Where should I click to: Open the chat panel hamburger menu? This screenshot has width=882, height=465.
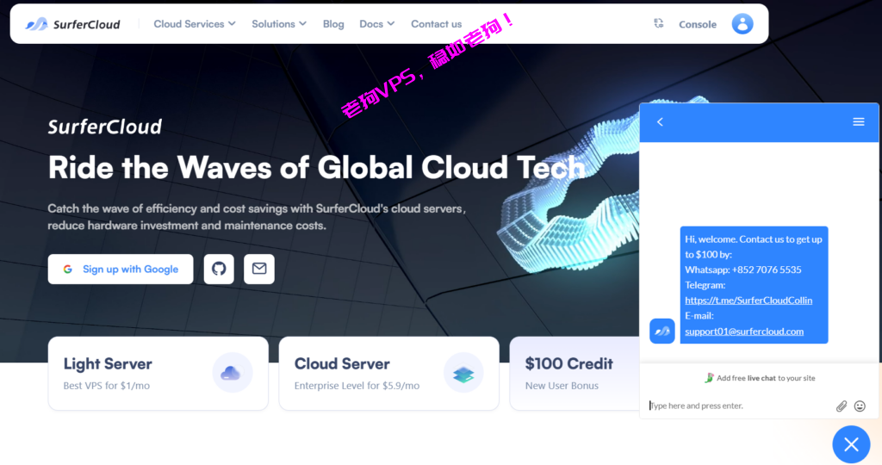coord(859,122)
